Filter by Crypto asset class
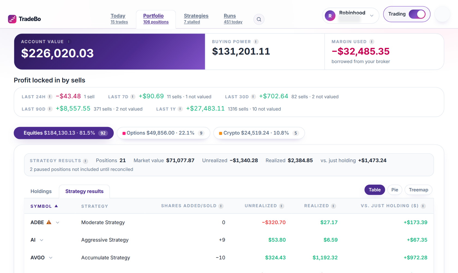The image size is (458, 273). 259,133
